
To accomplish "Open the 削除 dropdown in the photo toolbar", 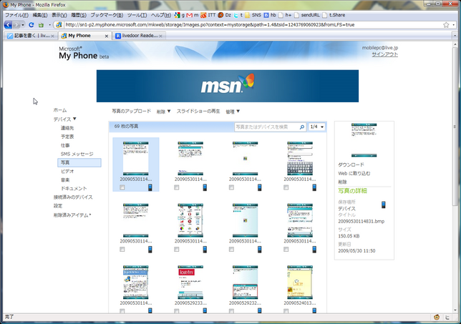I will coord(163,112).
